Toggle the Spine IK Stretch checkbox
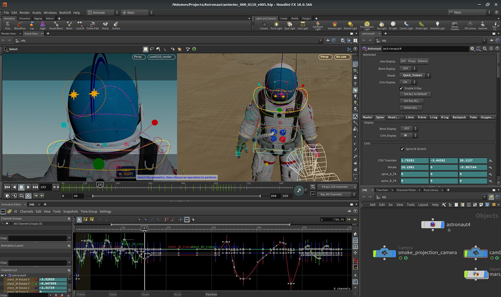The width and height of the screenshot is (501, 297). click(402, 149)
